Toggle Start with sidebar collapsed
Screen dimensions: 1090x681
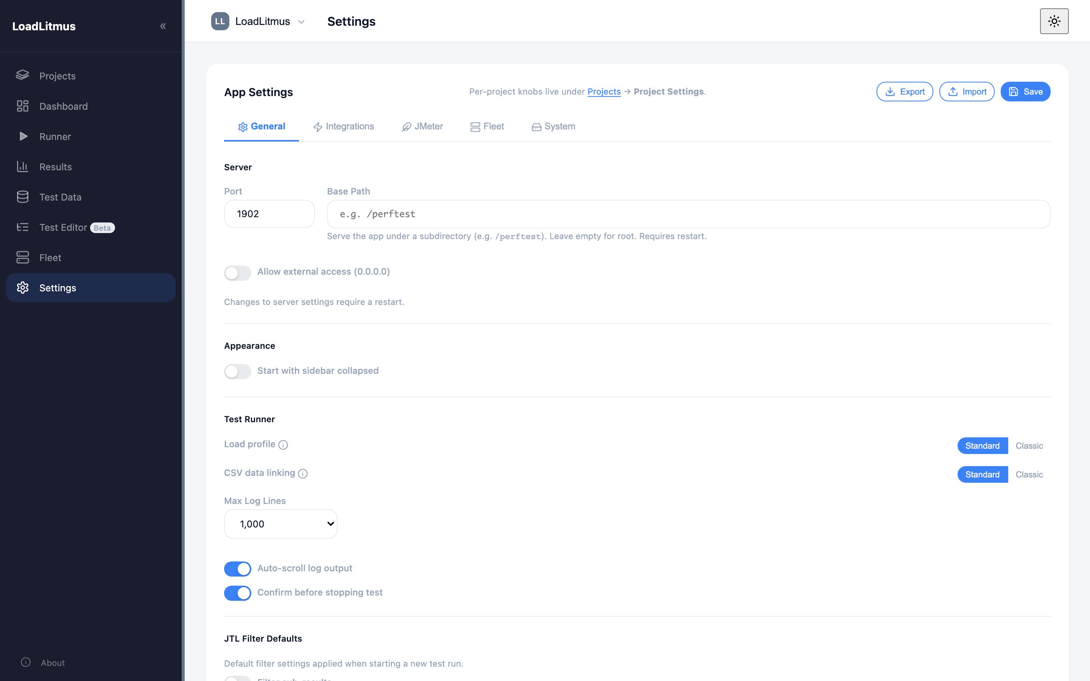pos(237,372)
